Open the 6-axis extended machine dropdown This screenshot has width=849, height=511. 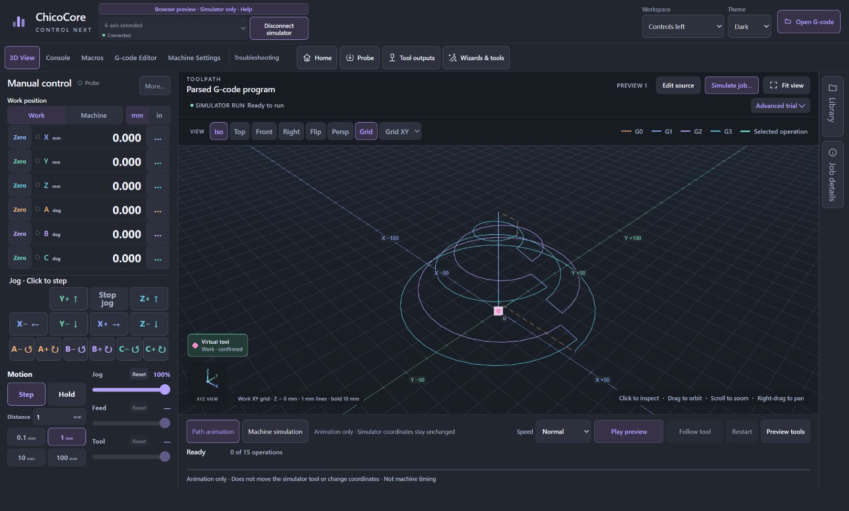(x=173, y=28)
